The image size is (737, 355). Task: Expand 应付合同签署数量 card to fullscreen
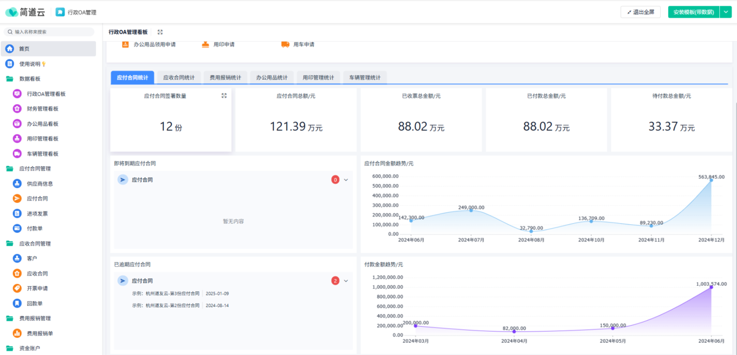(x=224, y=96)
